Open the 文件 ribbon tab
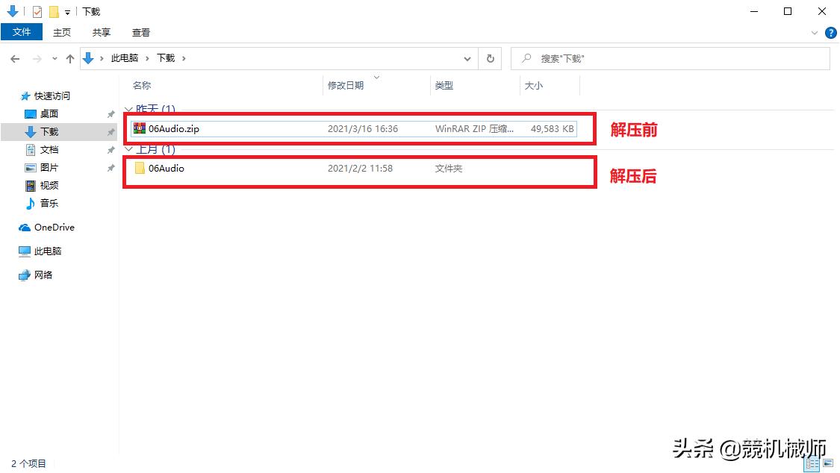The image size is (840, 473). pos(22,32)
